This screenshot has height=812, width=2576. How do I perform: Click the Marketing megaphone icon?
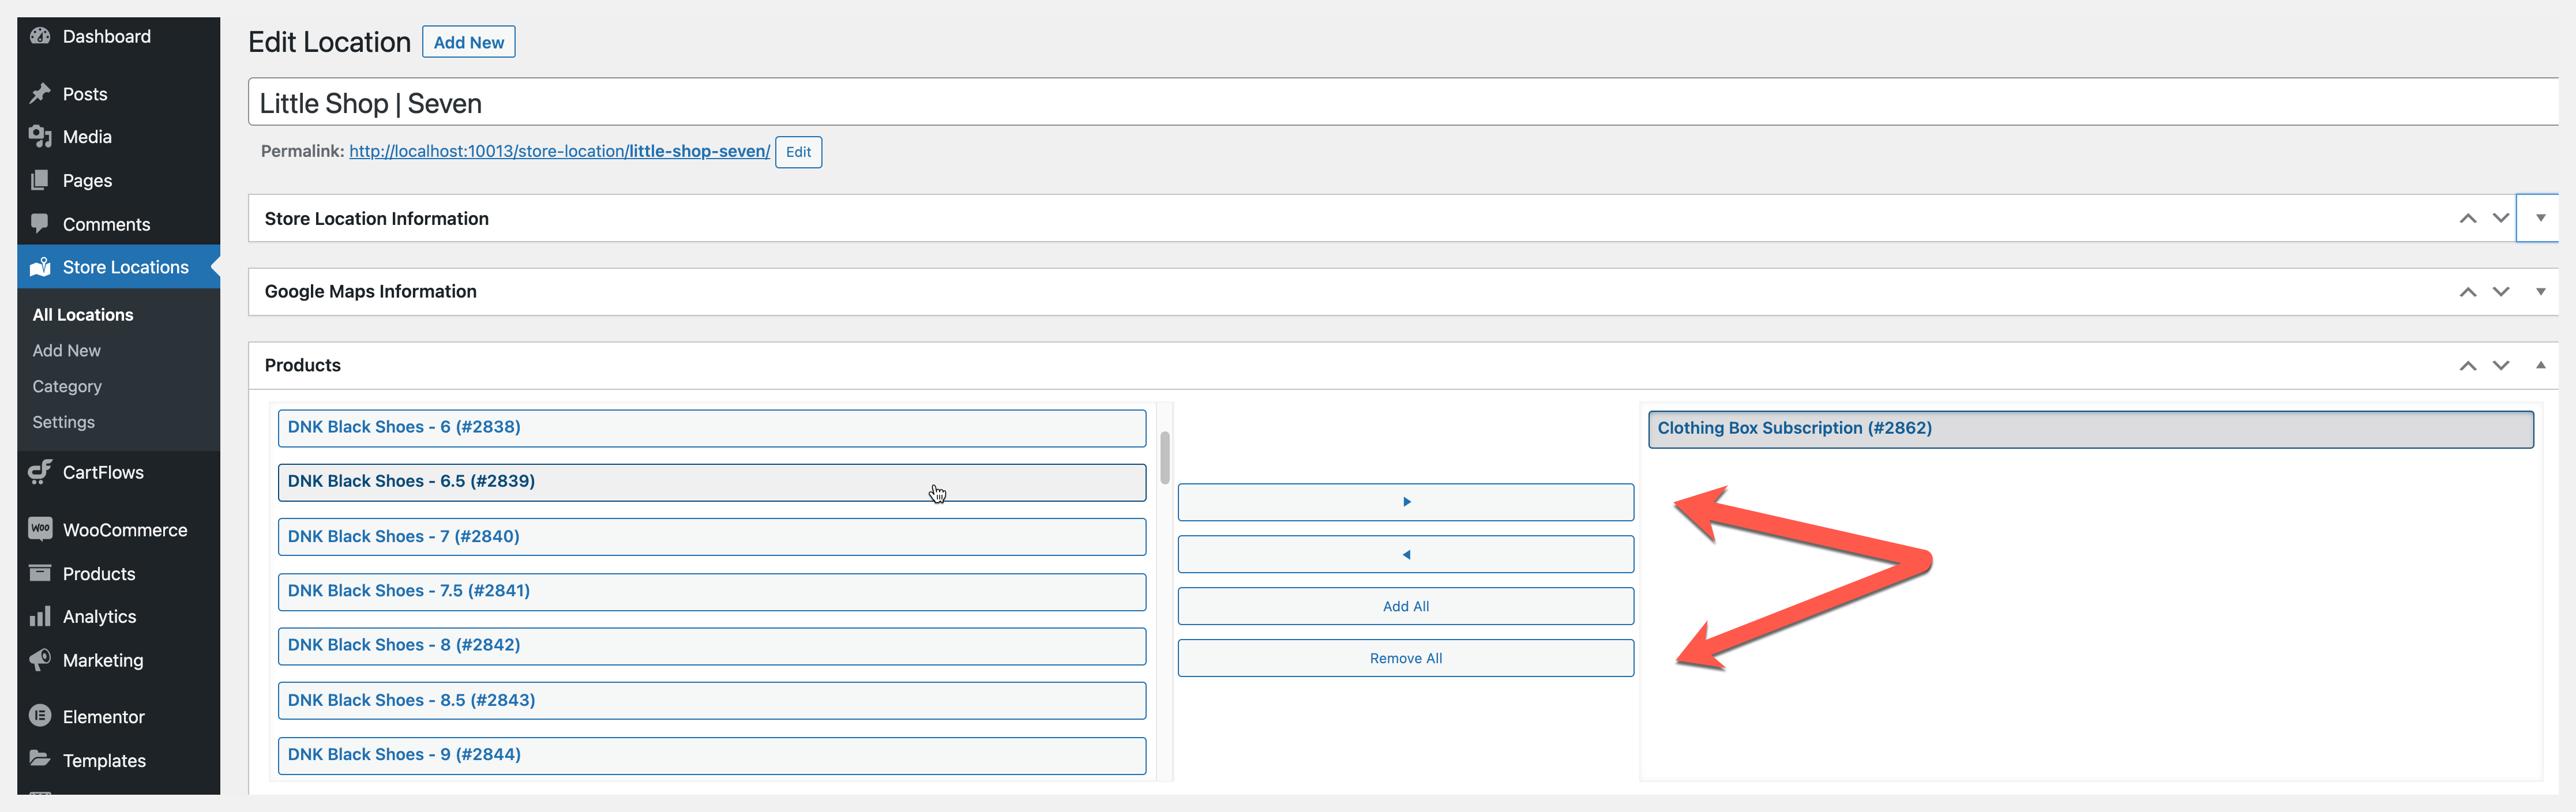[x=40, y=660]
